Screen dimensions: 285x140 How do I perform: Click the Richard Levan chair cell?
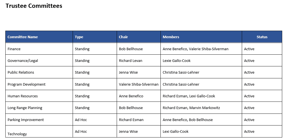(x=130, y=61)
